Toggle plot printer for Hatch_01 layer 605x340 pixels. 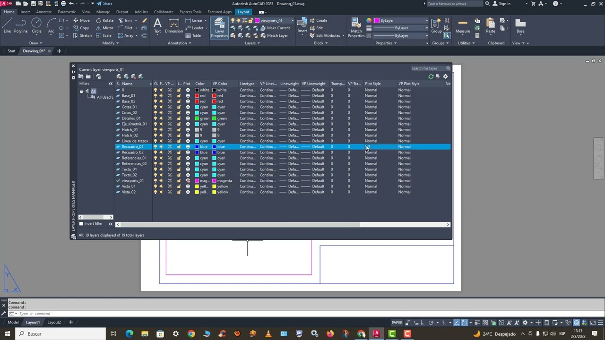(188, 130)
